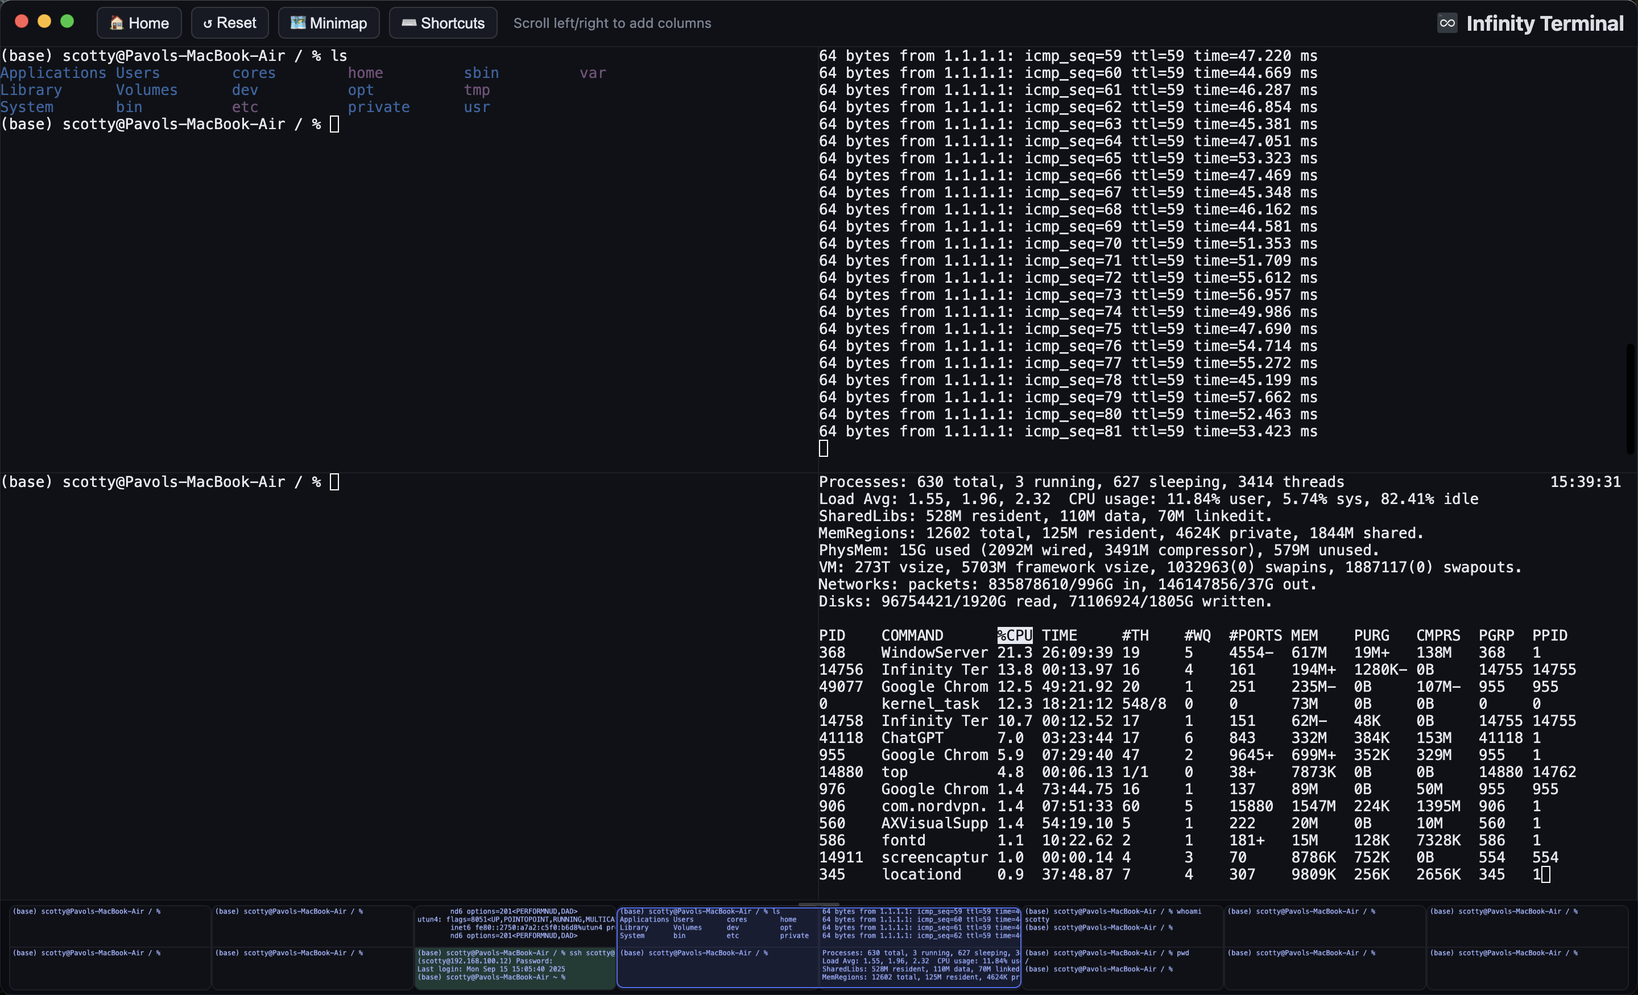The height and width of the screenshot is (995, 1638).
Task: Open the Minimap panel
Action: coord(328,22)
